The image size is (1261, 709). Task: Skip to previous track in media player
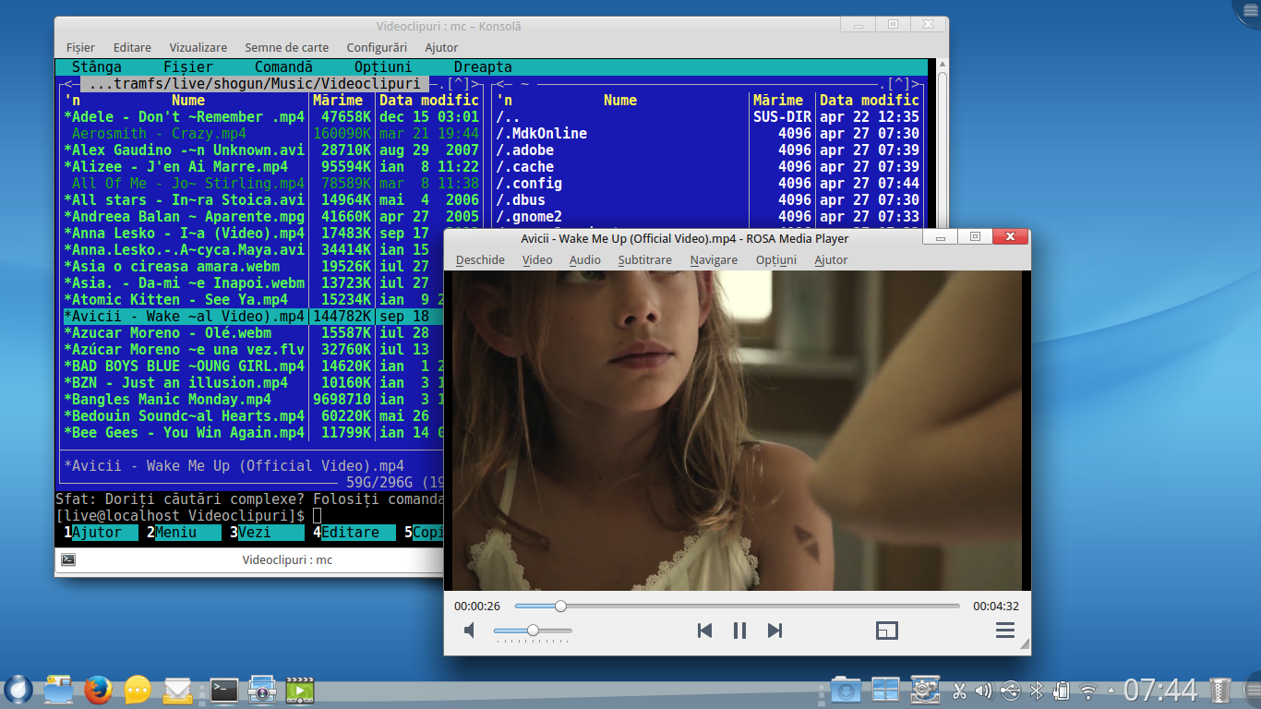(704, 631)
